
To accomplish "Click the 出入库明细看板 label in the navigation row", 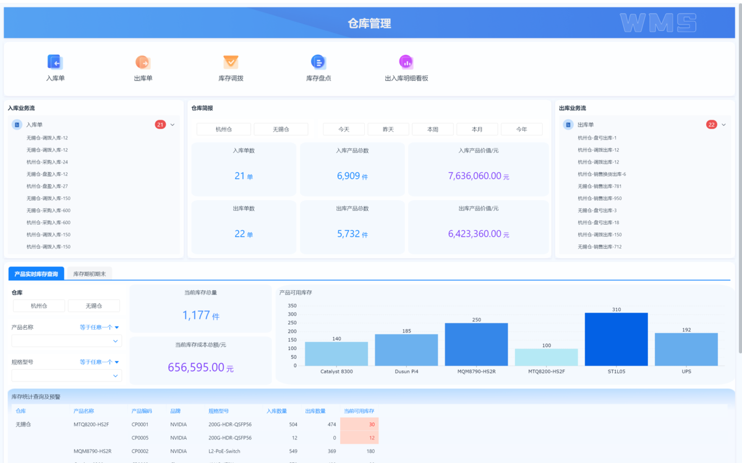I will (x=406, y=78).
